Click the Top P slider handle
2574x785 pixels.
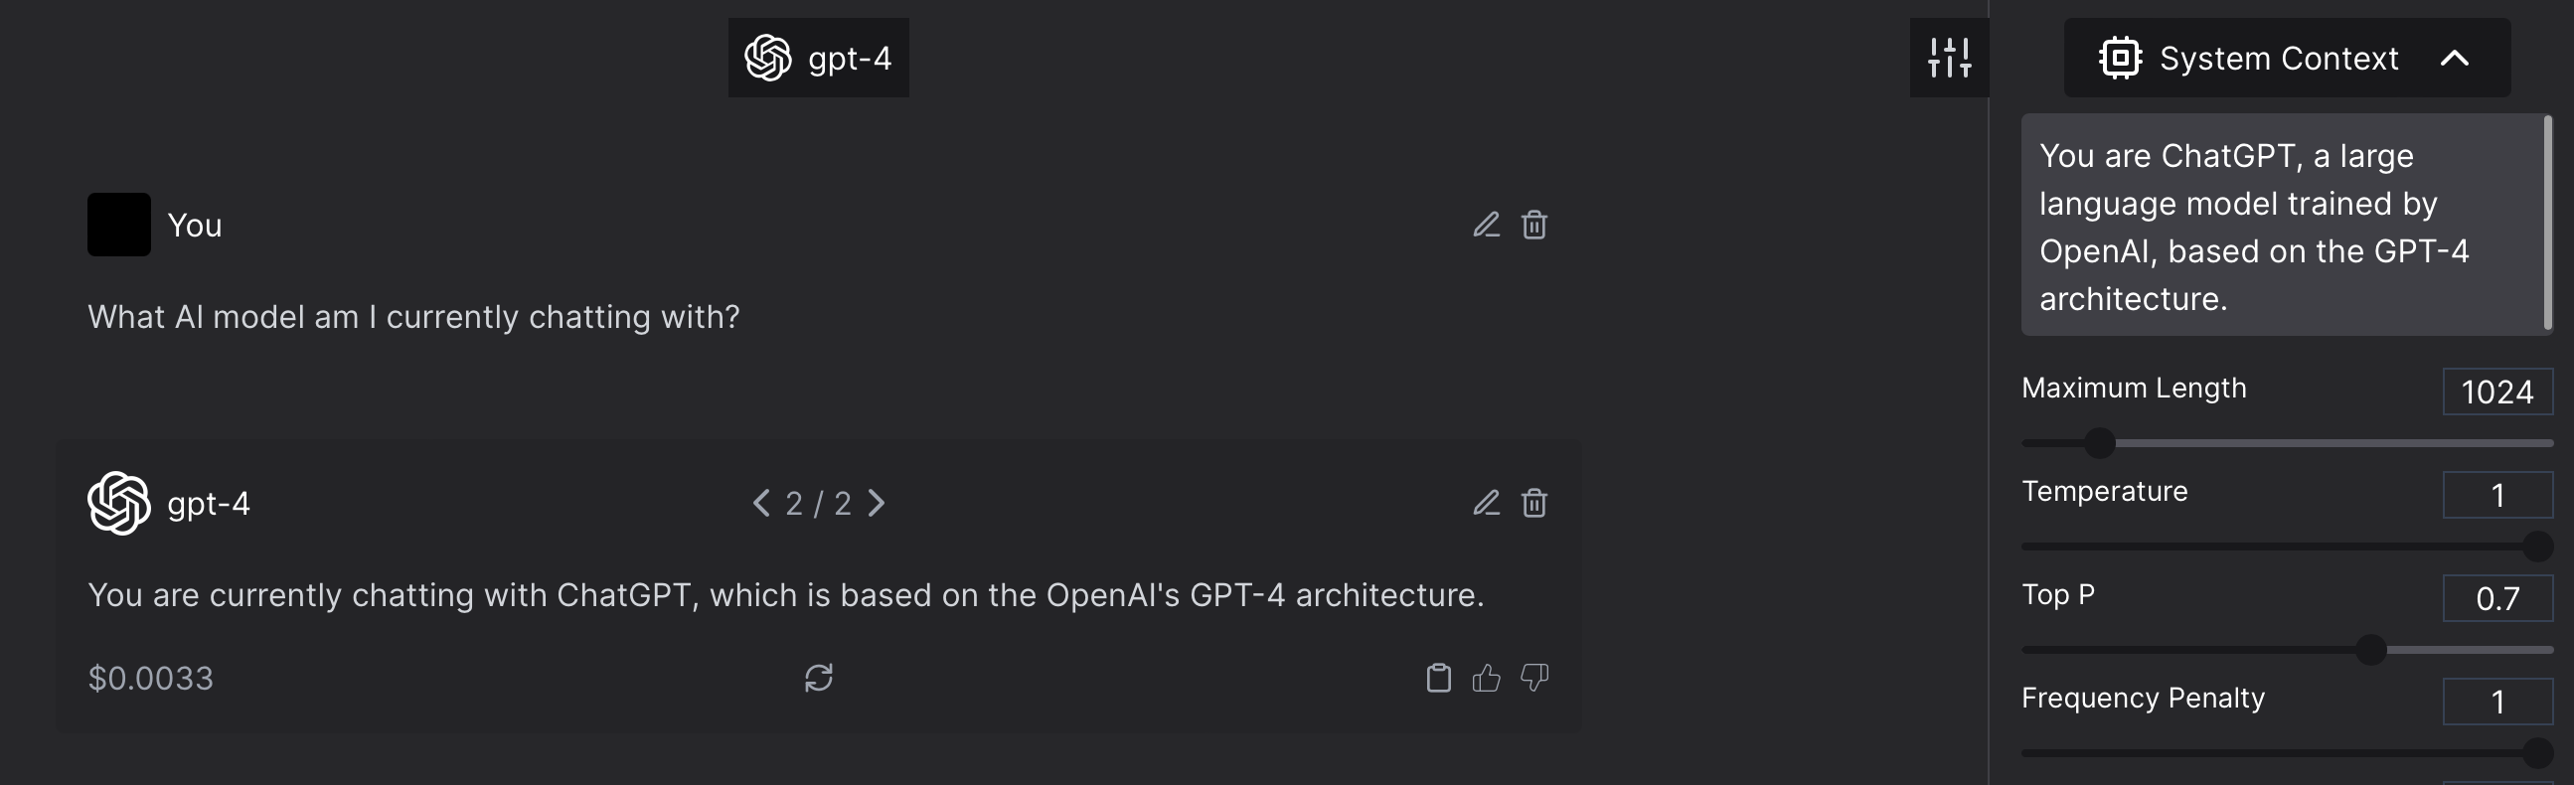point(2371,650)
